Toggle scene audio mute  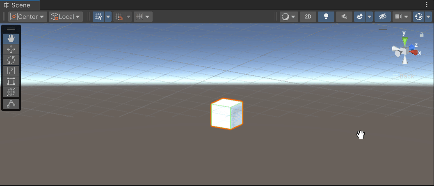click(344, 17)
